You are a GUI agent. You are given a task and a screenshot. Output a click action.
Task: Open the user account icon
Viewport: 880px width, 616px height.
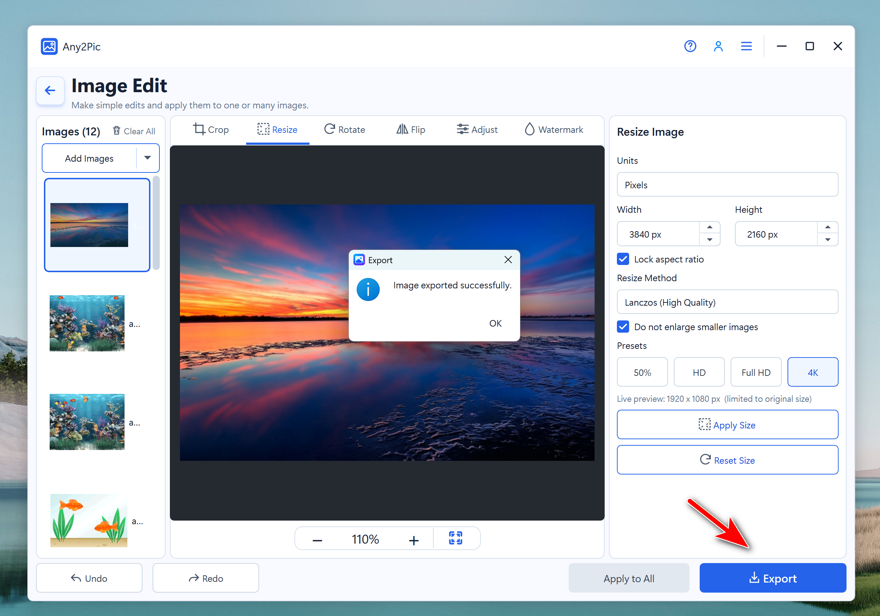click(718, 46)
